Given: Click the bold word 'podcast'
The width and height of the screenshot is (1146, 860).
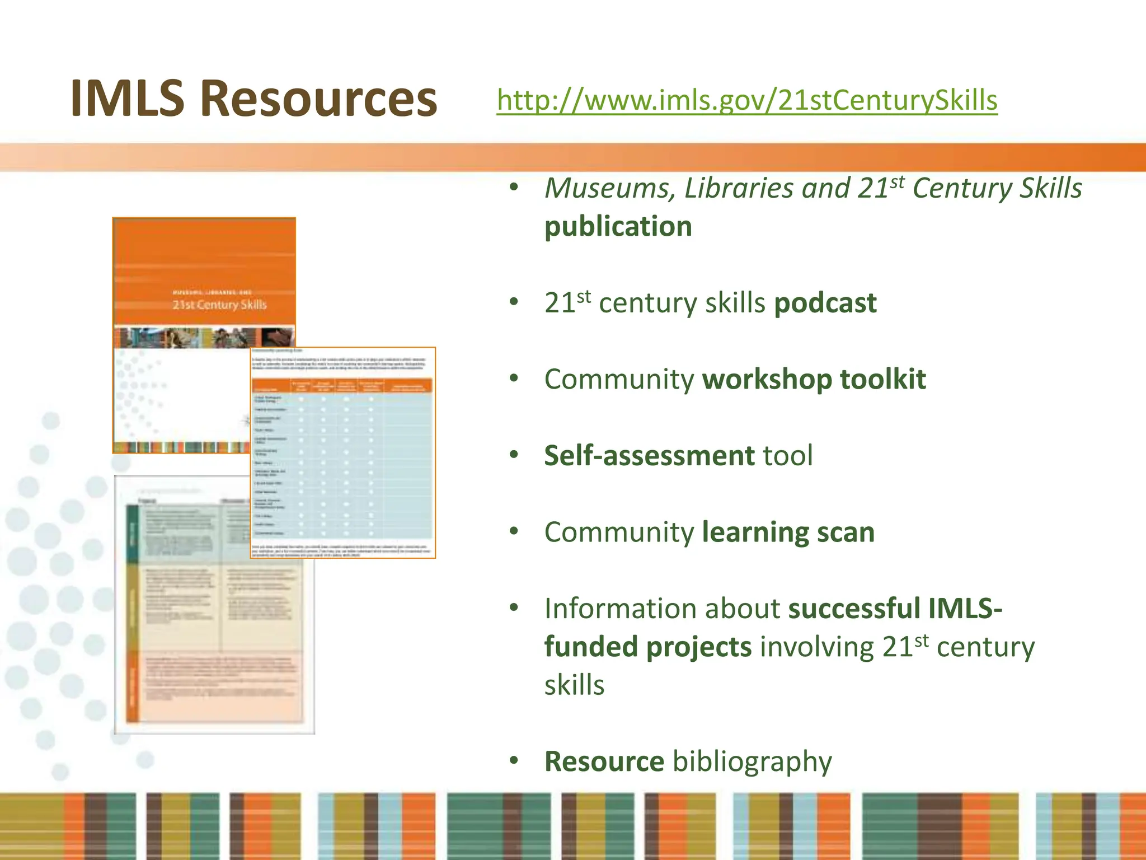Looking at the screenshot, I should pyautogui.click(x=825, y=303).
